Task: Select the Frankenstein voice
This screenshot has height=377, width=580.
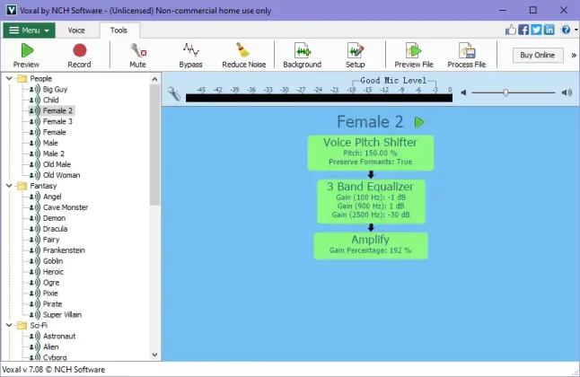Action: click(x=64, y=250)
